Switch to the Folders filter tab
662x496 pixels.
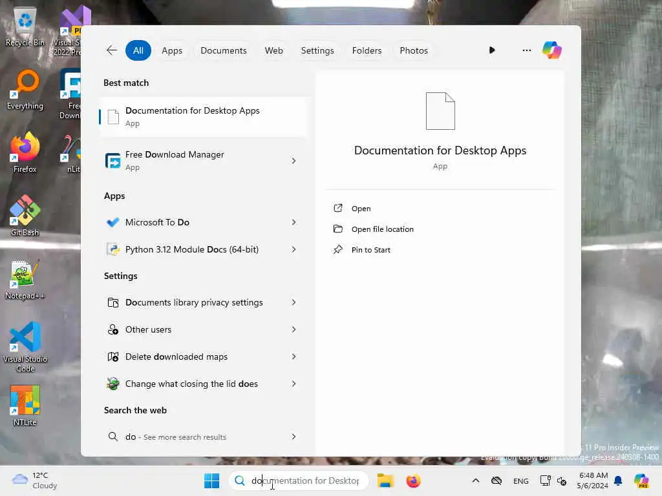pos(367,50)
